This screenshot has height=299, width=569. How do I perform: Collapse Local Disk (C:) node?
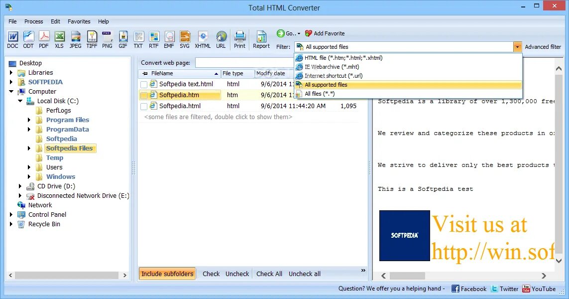pyautogui.click(x=20, y=101)
